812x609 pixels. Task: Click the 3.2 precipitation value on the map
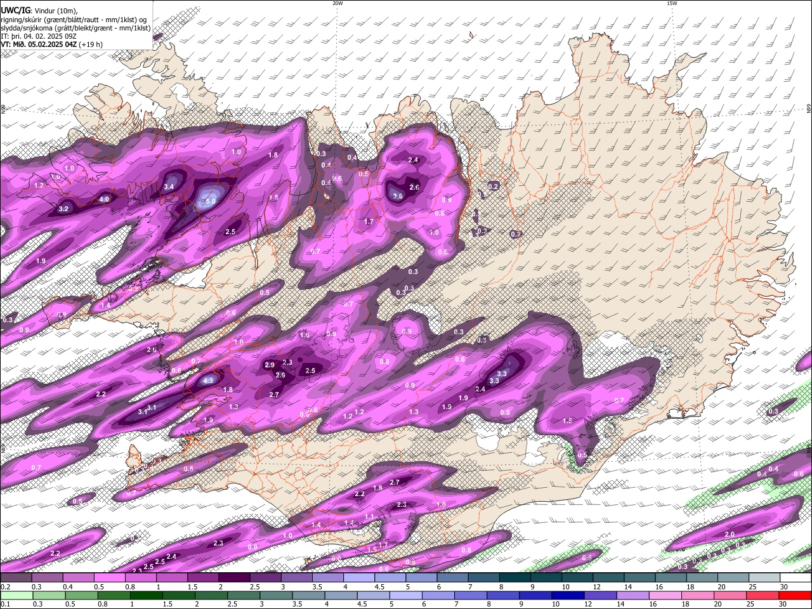63,209
